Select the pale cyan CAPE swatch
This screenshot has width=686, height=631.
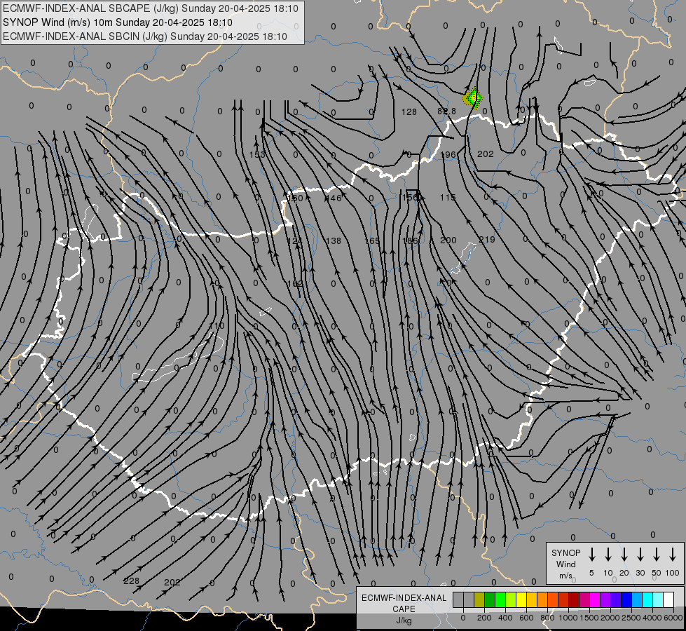657,600
